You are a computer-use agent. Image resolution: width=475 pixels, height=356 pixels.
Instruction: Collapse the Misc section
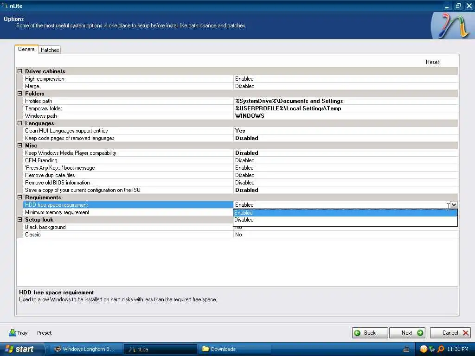coord(19,145)
